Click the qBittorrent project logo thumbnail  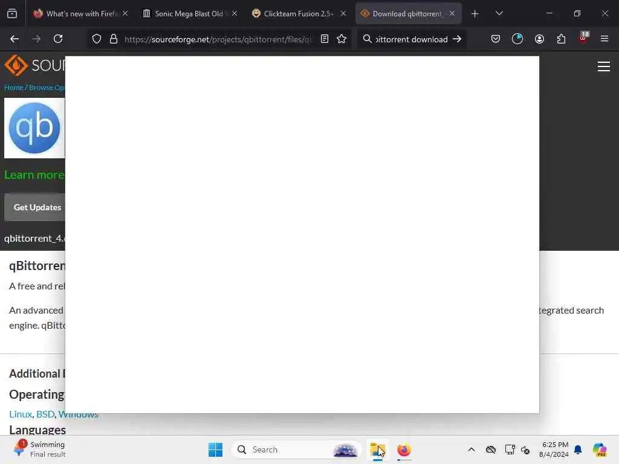34,128
